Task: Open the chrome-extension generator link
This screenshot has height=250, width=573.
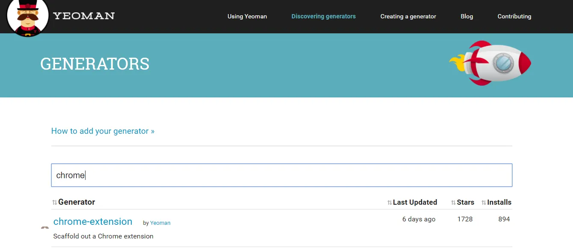Action: (93, 221)
